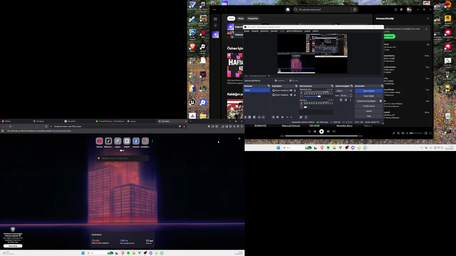Open Dosya menu in OBS
Image resolution: width=456 pixels, height=256 pixels.
point(247,31)
